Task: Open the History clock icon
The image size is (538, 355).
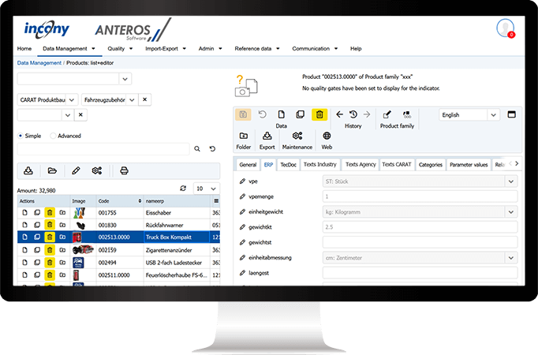Action: (x=353, y=114)
